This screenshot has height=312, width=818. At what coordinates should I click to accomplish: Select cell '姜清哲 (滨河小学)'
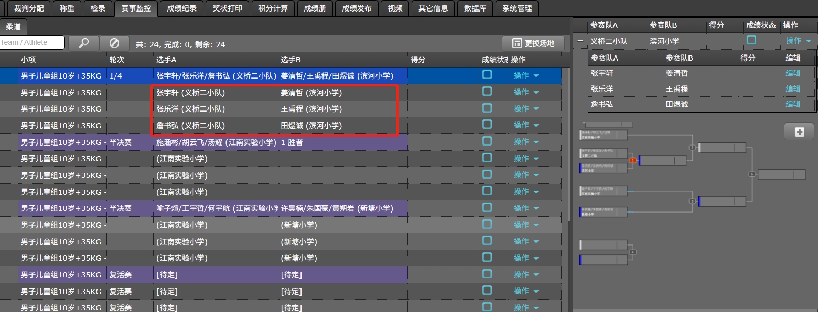[x=343, y=92]
